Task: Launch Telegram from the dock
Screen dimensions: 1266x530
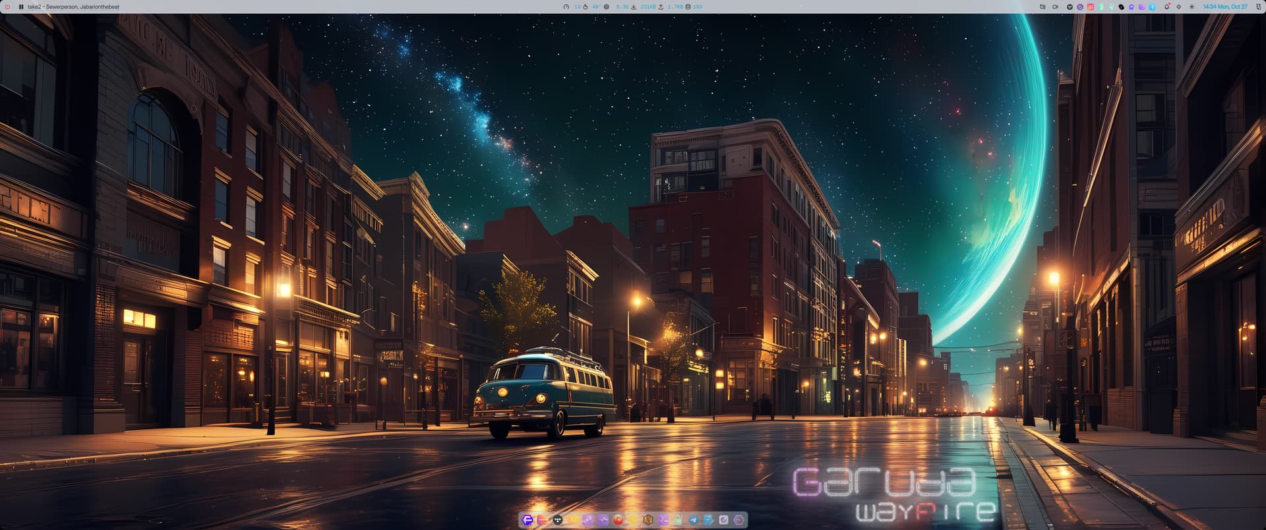Action: [x=693, y=520]
